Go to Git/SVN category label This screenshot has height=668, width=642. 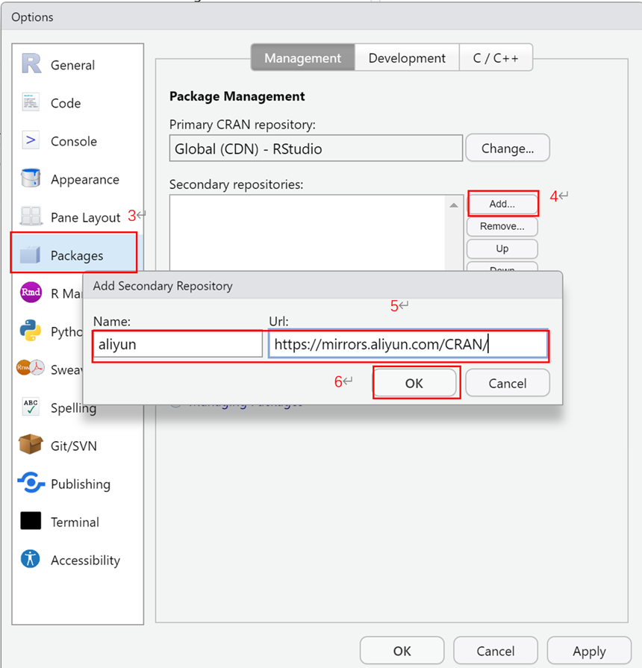(74, 446)
